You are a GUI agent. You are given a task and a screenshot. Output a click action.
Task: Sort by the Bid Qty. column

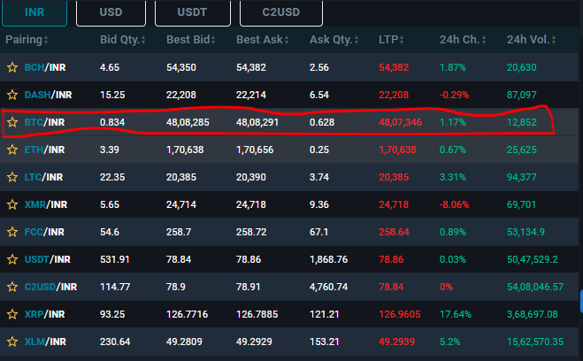[x=122, y=40]
